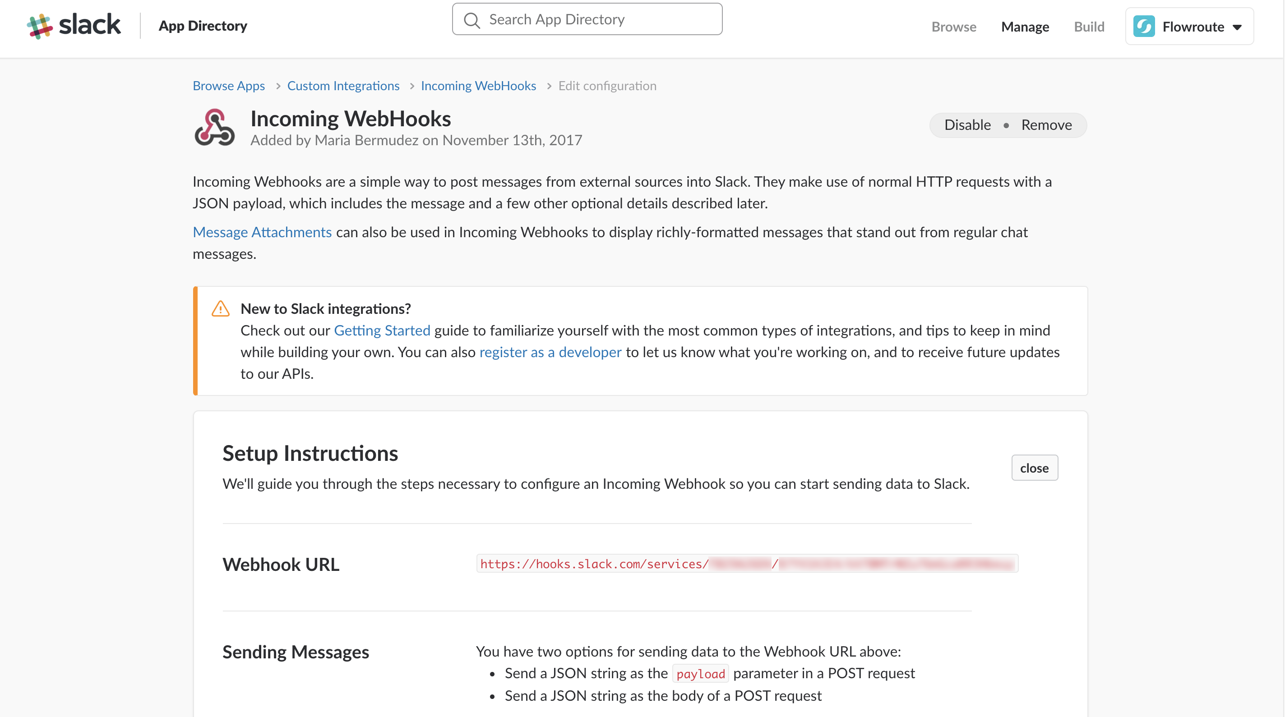Click the payload code text
Viewport: 1285px width, 717px height.
click(700, 674)
